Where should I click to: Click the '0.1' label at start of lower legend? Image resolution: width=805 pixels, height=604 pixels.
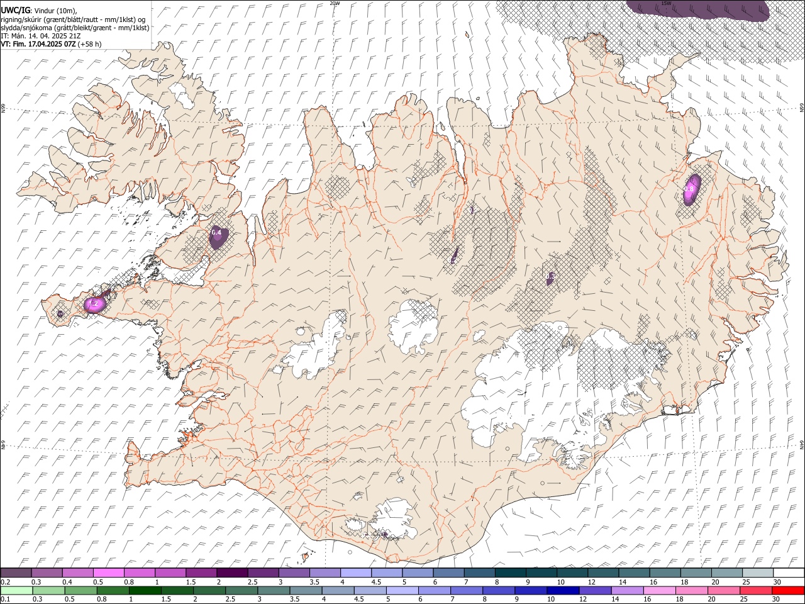[5, 600]
